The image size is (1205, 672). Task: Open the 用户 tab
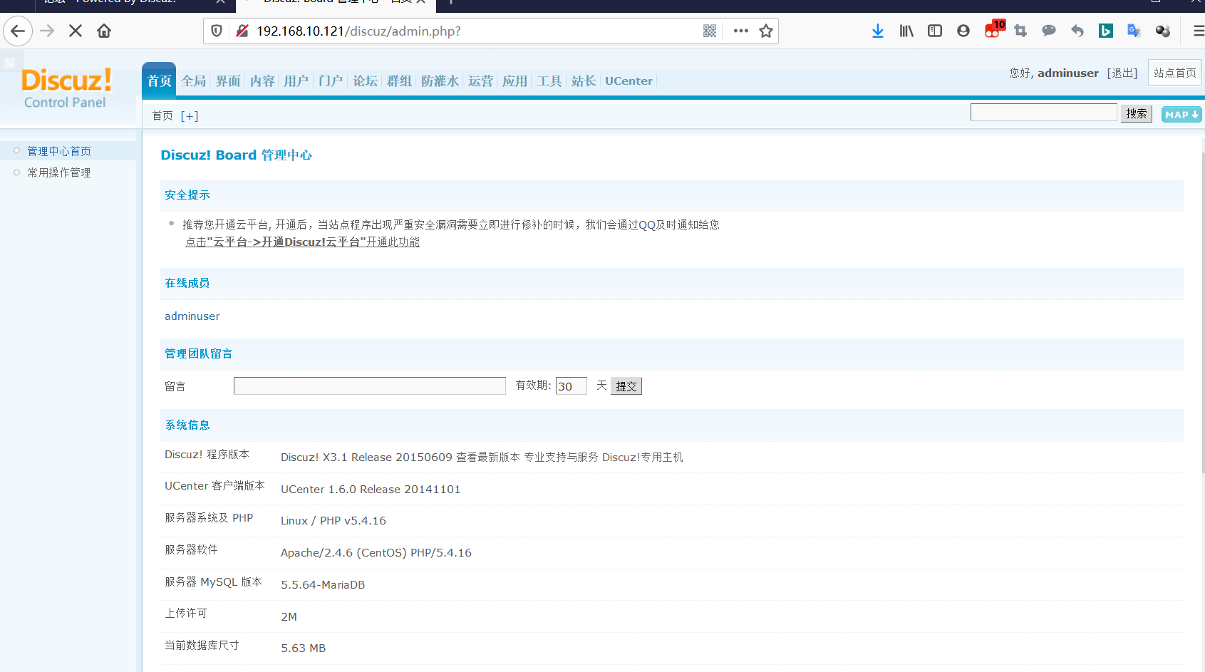click(296, 81)
